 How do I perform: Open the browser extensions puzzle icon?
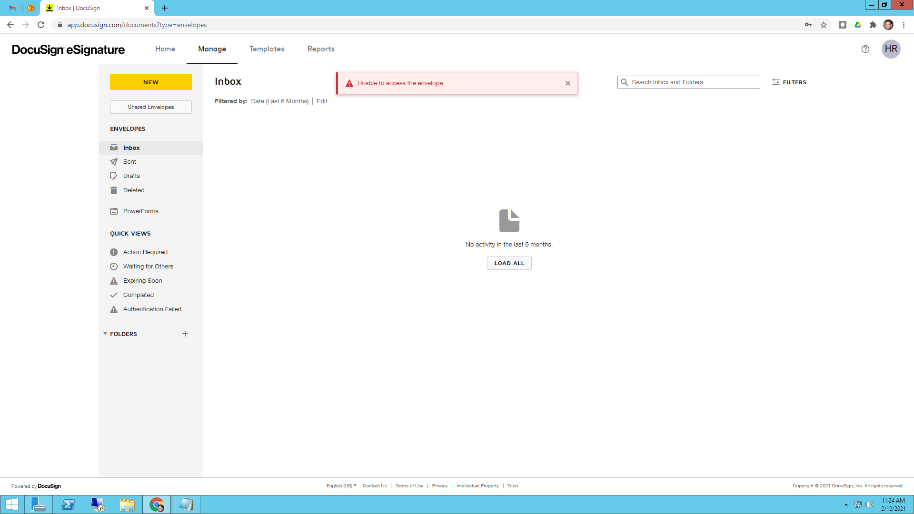point(873,25)
